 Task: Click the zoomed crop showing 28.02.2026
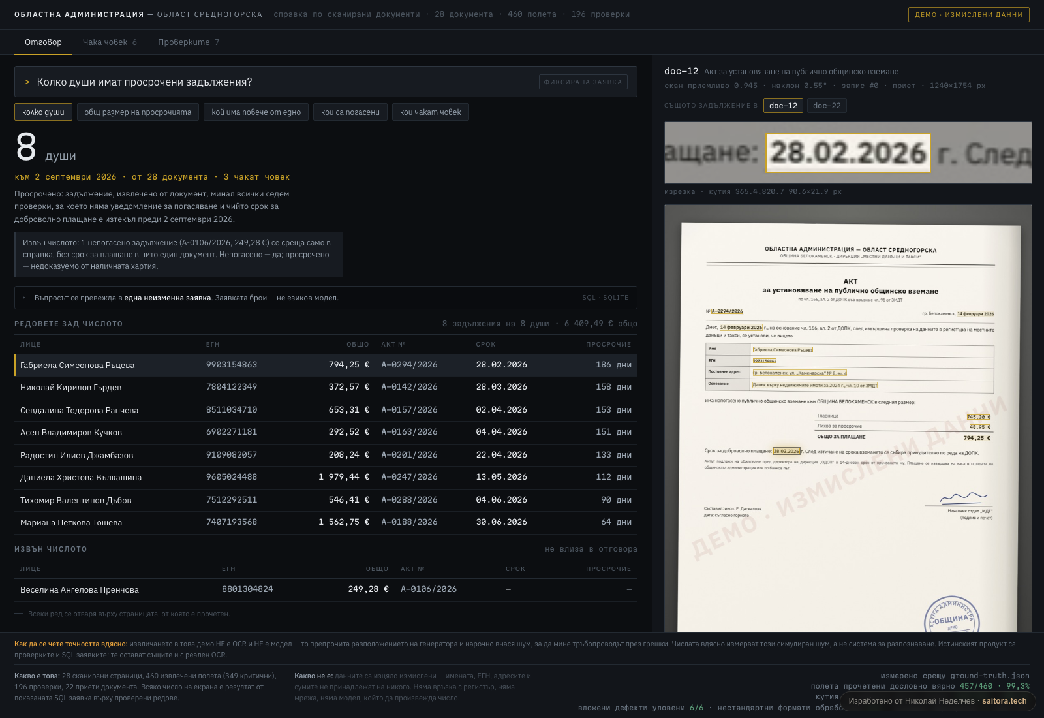click(x=848, y=153)
